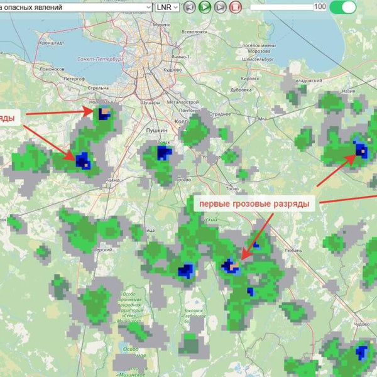The height and width of the screenshot is (377, 377).
Task: Stop the animation with the red button
Action: pyautogui.click(x=236, y=7)
